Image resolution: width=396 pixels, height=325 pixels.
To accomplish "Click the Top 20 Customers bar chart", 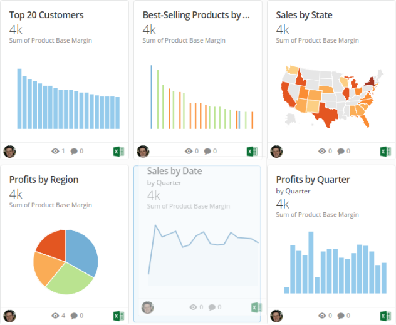I will [x=68, y=99].
